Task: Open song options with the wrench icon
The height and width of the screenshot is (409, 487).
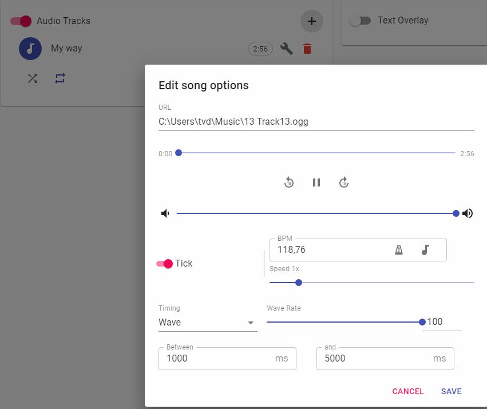Action: [x=287, y=49]
